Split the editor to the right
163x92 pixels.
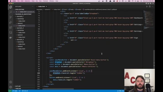[x=150, y=6]
